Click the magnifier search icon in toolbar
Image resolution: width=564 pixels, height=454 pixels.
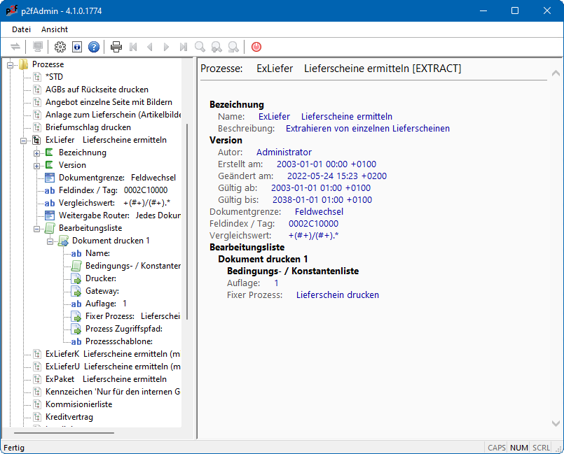200,47
